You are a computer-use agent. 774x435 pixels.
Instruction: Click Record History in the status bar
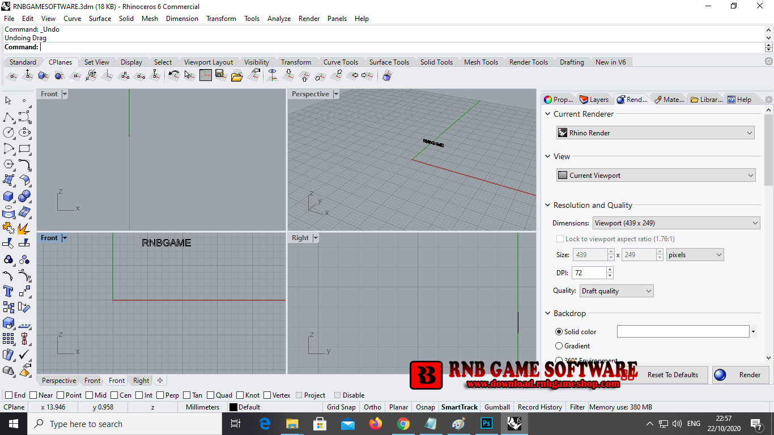click(540, 407)
